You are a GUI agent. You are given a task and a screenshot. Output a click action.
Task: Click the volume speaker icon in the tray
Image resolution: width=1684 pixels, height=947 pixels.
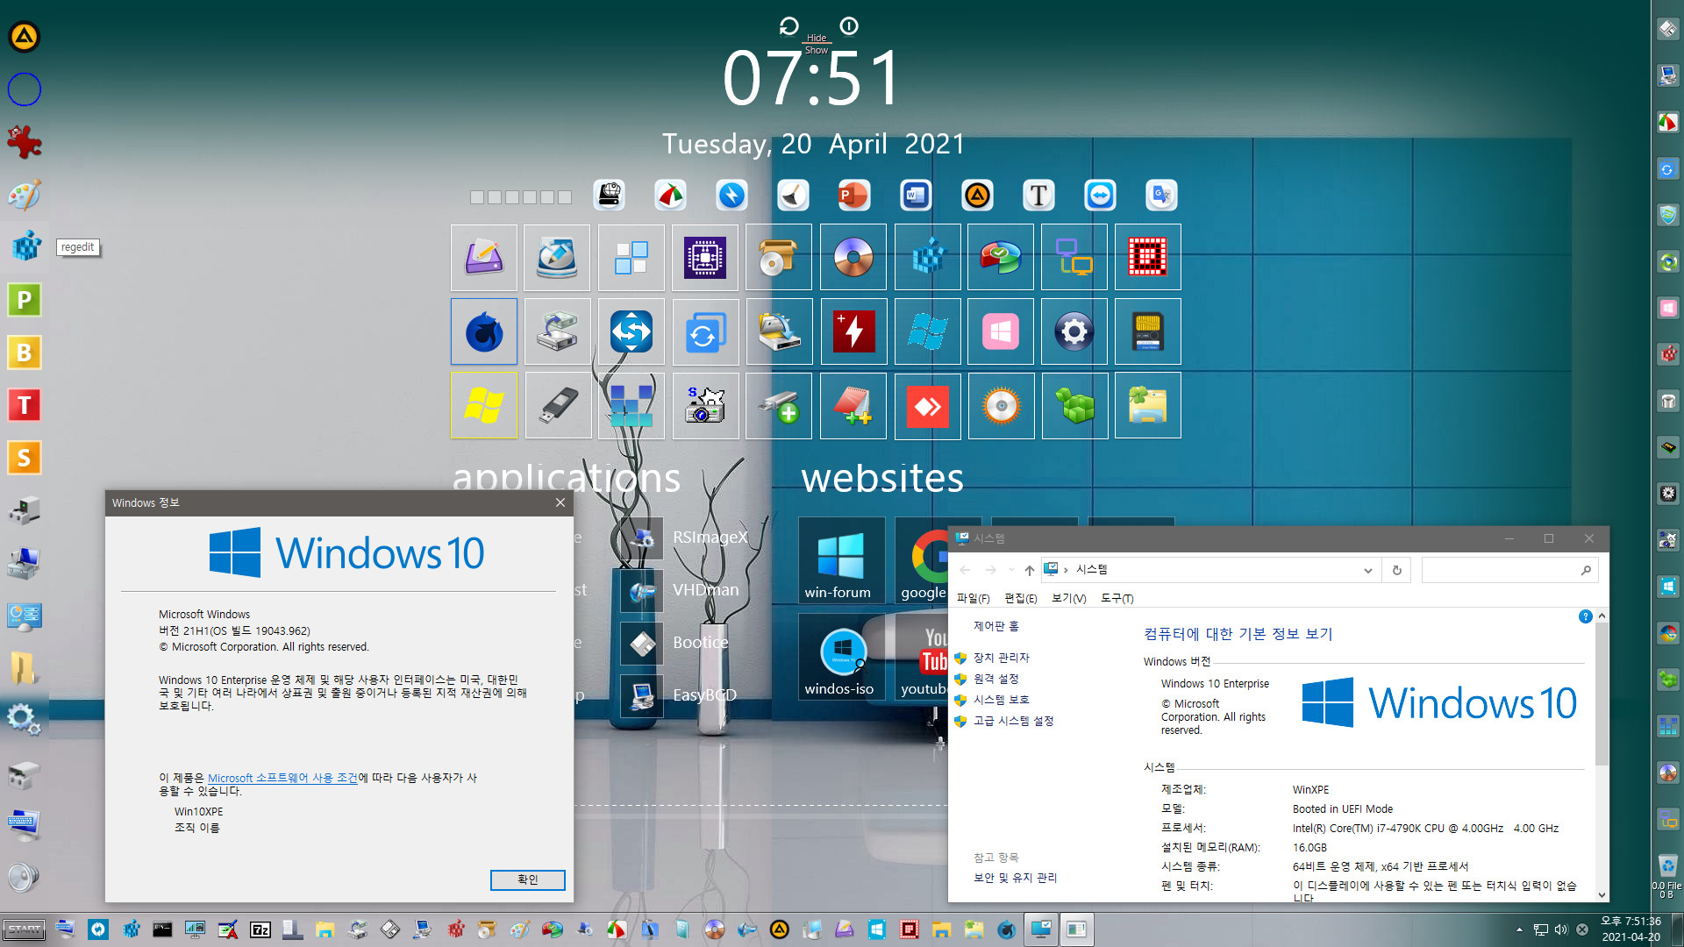(1561, 929)
